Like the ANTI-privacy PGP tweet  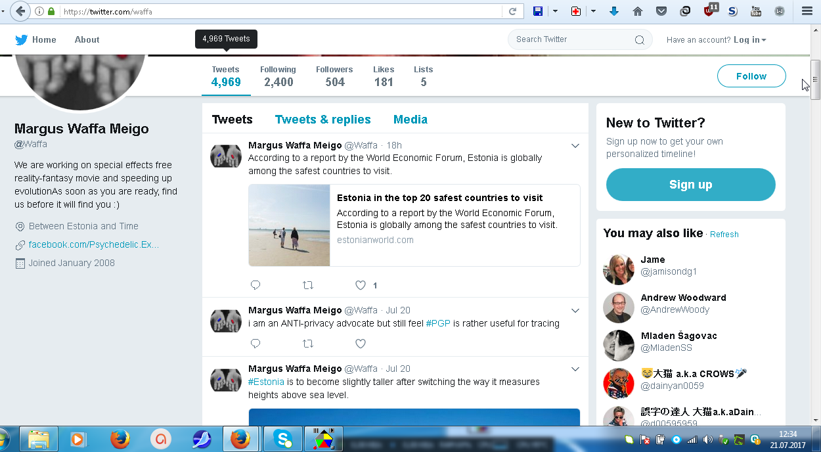[x=360, y=344]
